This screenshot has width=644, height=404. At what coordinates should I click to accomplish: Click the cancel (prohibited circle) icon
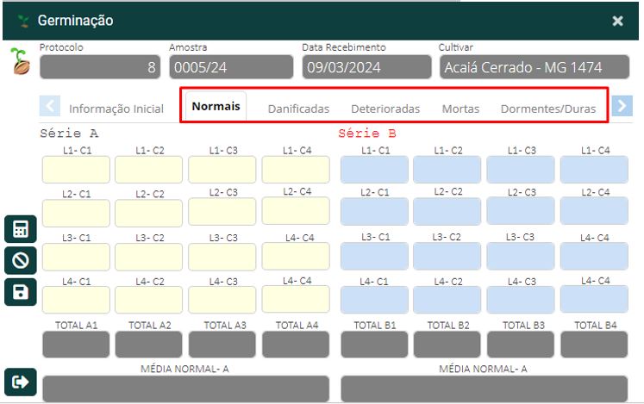[x=21, y=261]
